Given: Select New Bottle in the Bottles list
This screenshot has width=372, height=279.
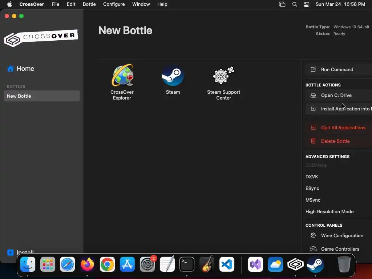Looking at the screenshot, I should 42,96.
